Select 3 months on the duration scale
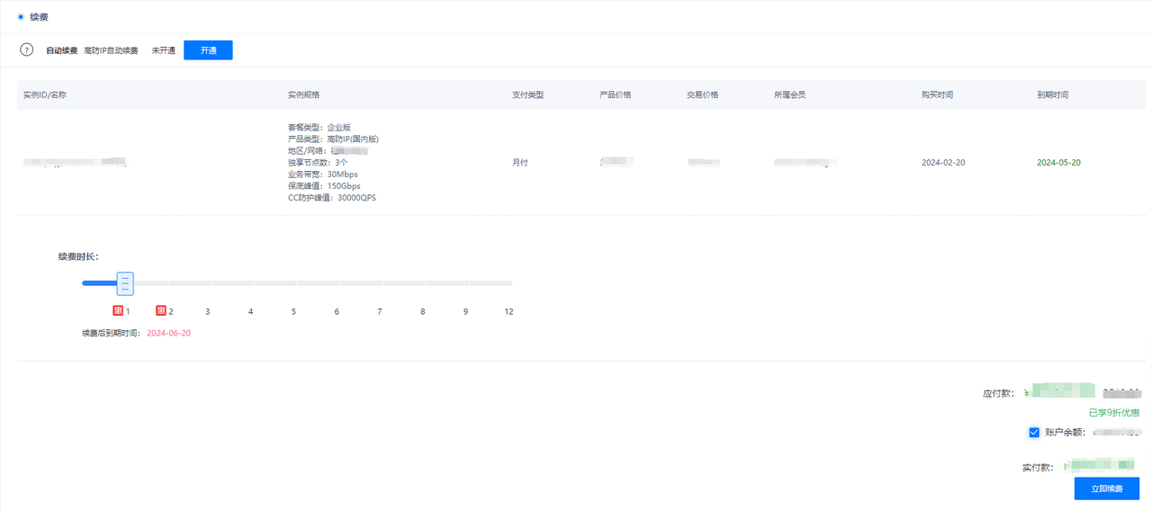 pos(208,311)
